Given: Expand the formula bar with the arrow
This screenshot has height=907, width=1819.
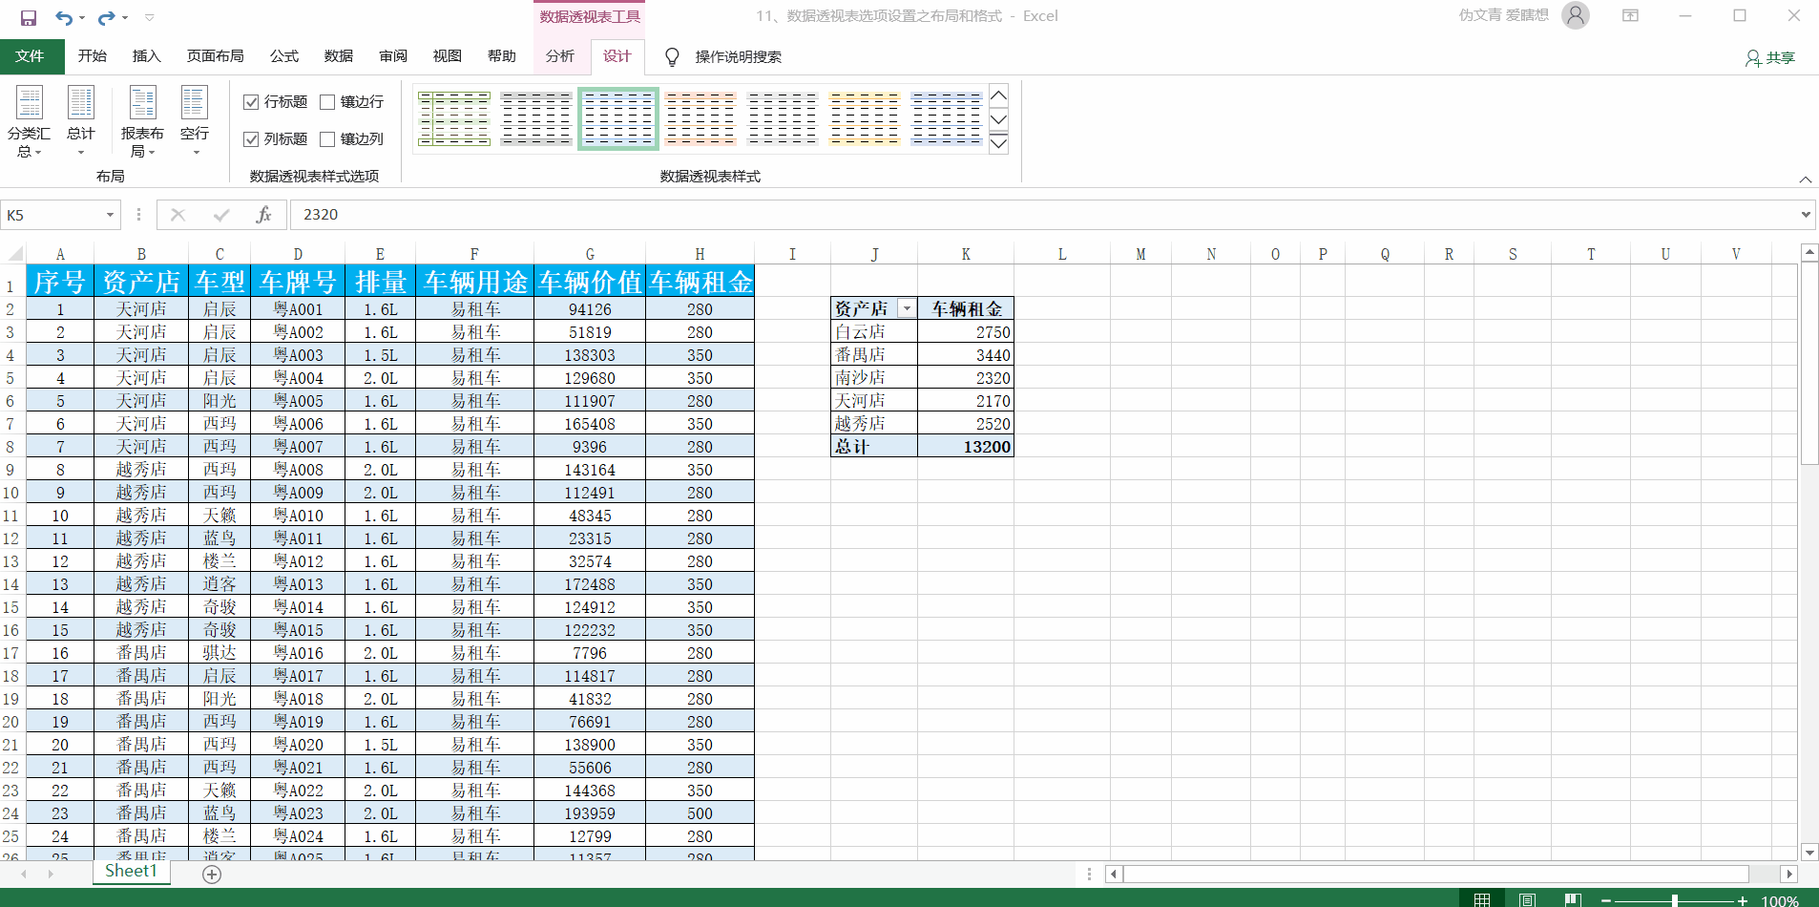Looking at the screenshot, I should (1806, 215).
